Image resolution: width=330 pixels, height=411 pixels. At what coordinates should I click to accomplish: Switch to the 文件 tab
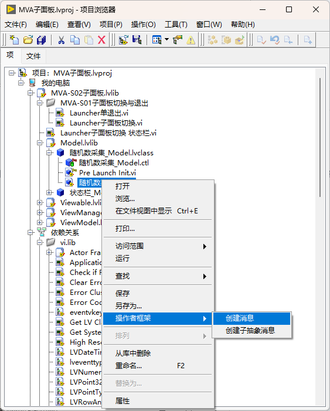coord(33,56)
